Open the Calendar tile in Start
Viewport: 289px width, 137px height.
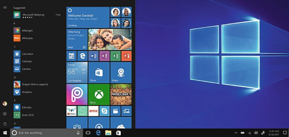(x=71, y=56)
